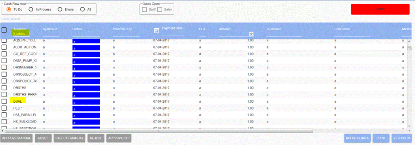415x145 pixels.
Task: Click the REFRESH DATA button
Action: pos(357,138)
